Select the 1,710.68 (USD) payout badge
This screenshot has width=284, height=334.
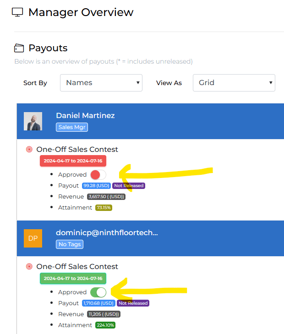click(x=98, y=303)
